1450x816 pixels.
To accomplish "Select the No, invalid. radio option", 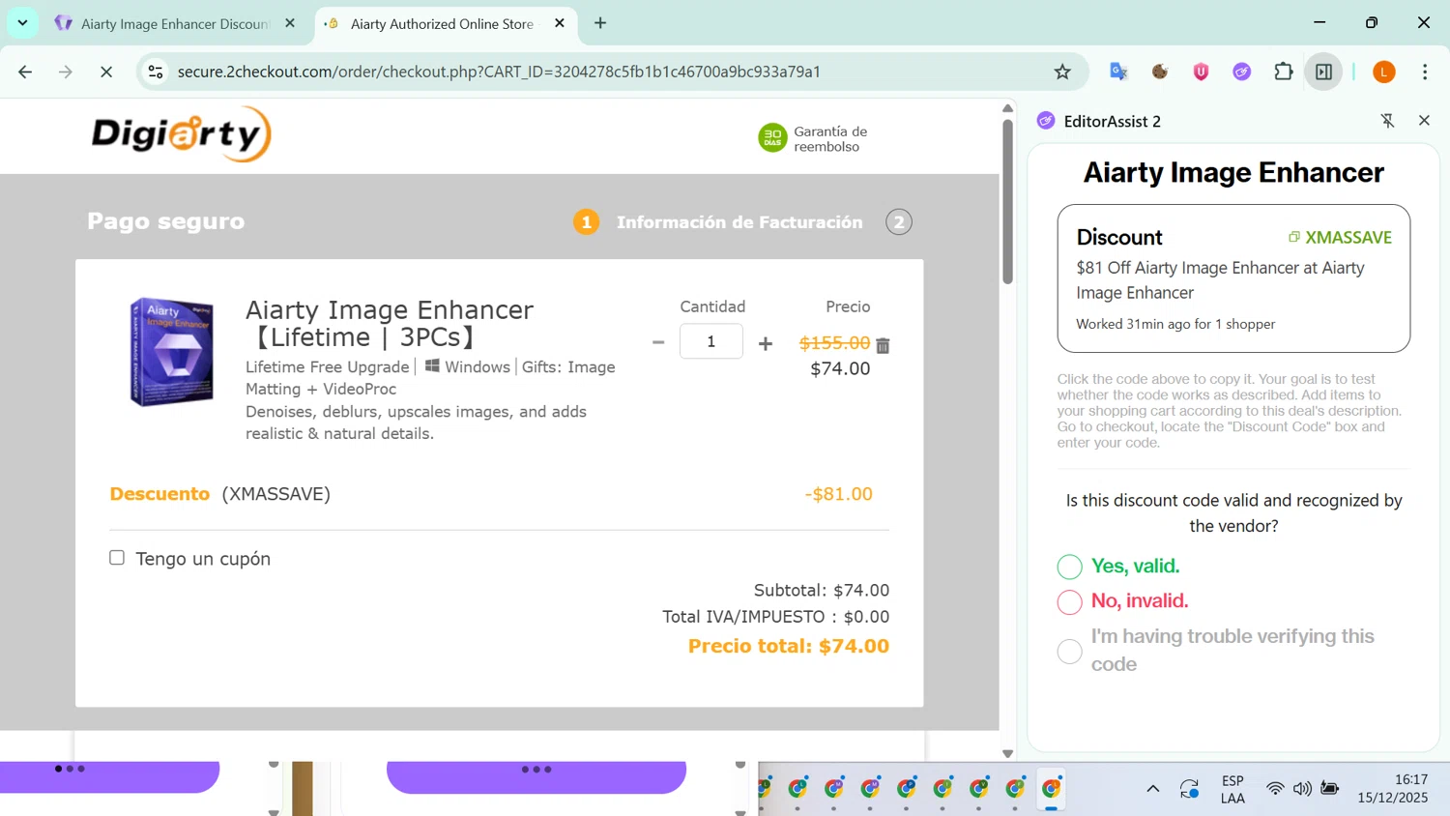I will tap(1069, 601).
